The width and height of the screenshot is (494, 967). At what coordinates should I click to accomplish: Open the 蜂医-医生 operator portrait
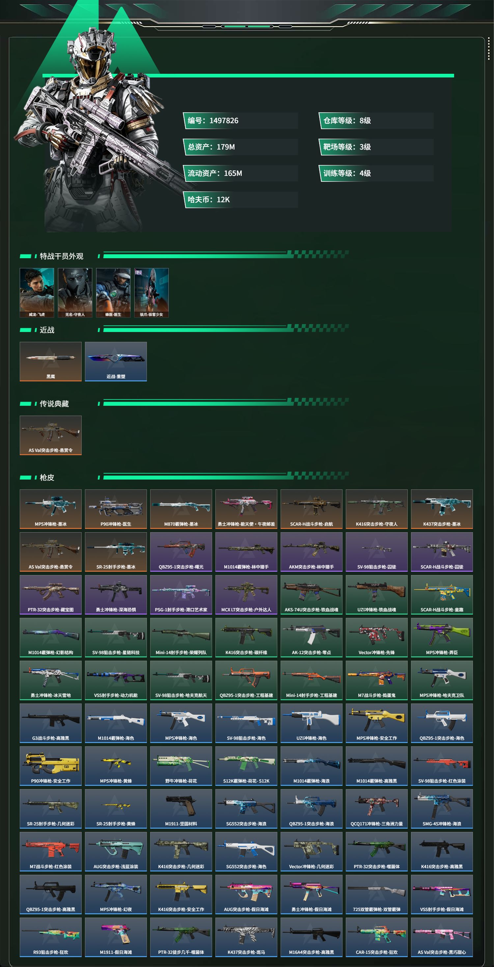coord(113,292)
